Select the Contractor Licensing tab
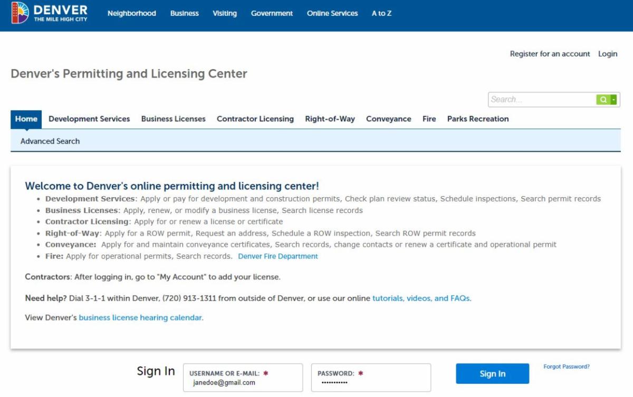This screenshot has height=397, width=633. pyautogui.click(x=255, y=119)
